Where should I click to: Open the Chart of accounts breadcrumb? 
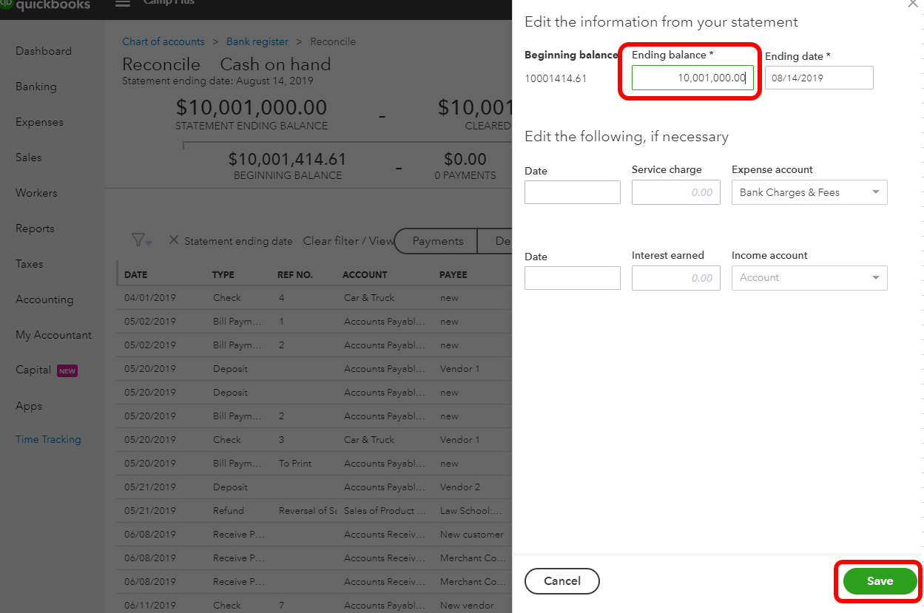tap(163, 41)
